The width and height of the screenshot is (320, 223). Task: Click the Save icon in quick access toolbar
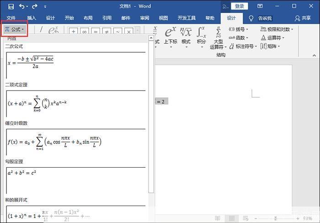(x=11, y=6)
